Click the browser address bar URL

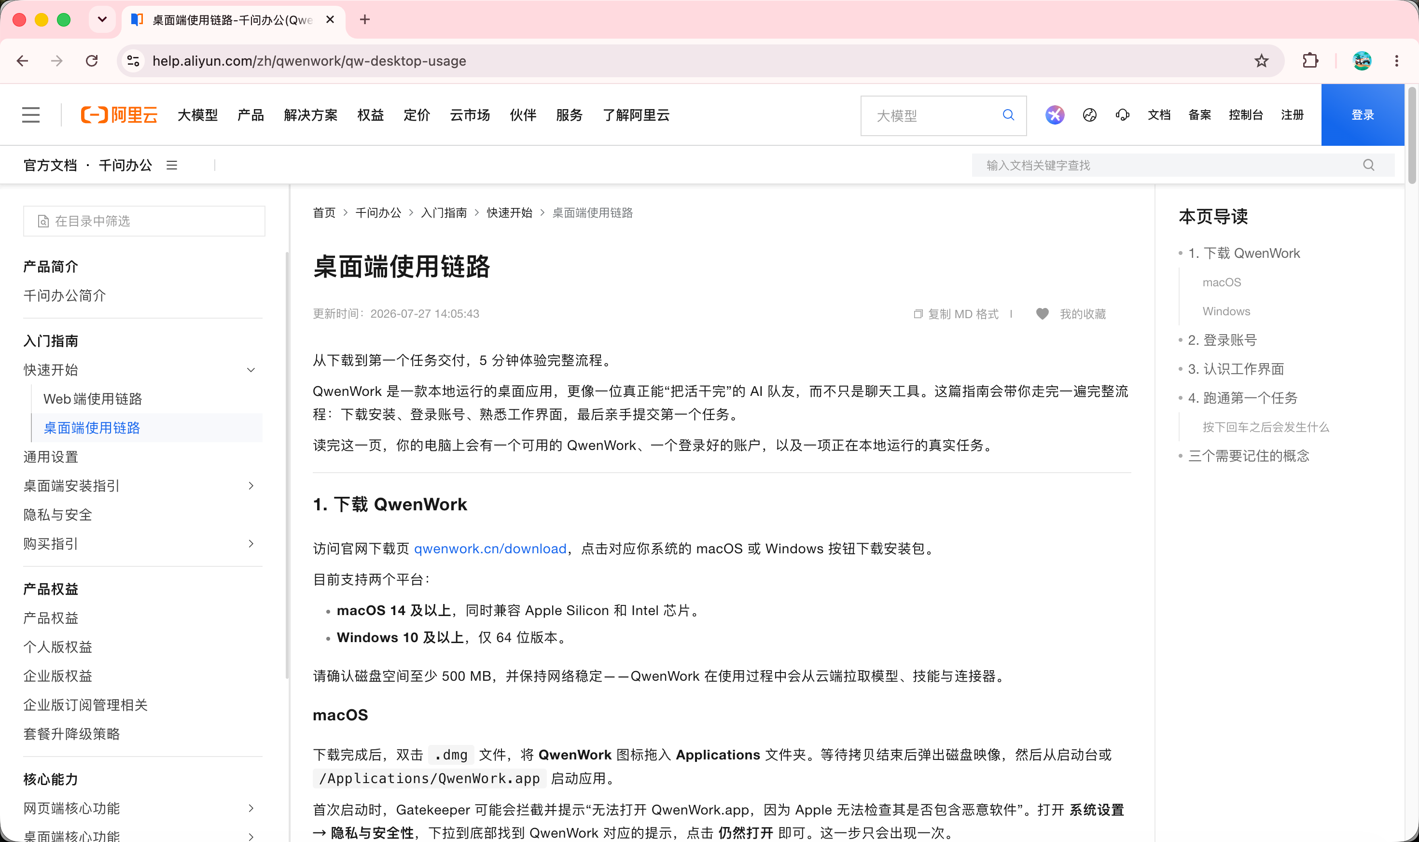tap(309, 61)
